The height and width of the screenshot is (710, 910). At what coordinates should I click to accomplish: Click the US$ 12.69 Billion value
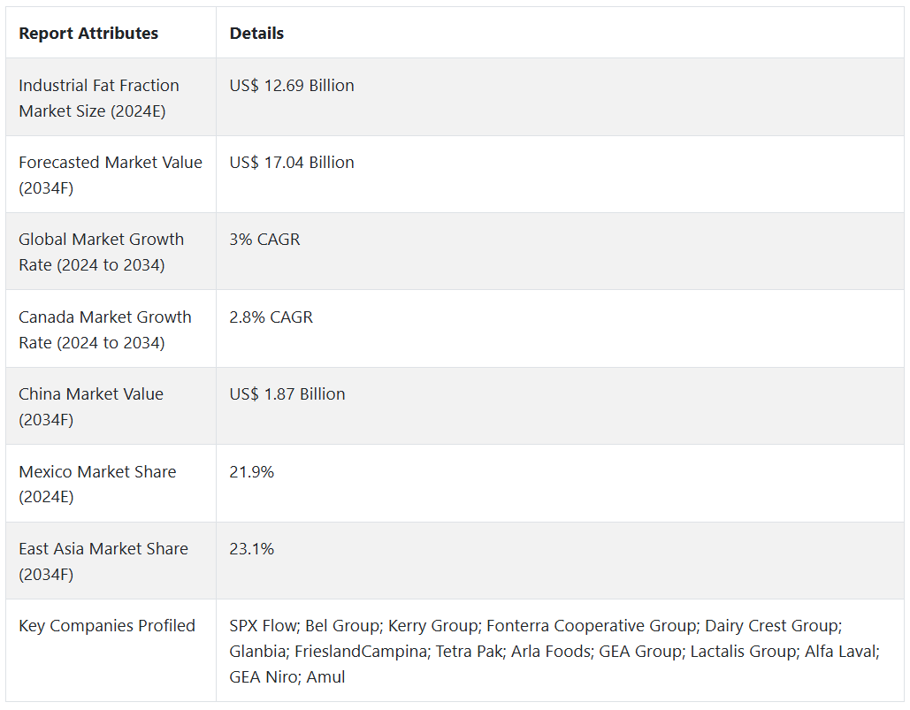[292, 86]
